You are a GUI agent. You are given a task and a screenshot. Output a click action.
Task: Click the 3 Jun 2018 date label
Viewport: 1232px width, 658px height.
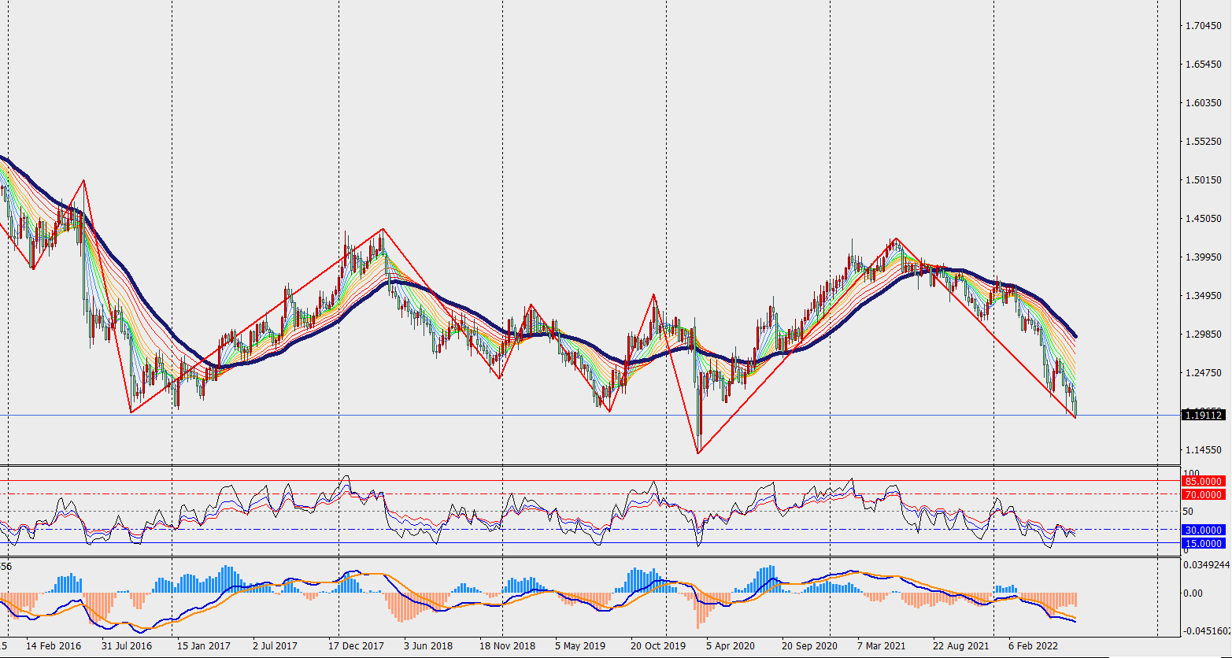coord(428,645)
